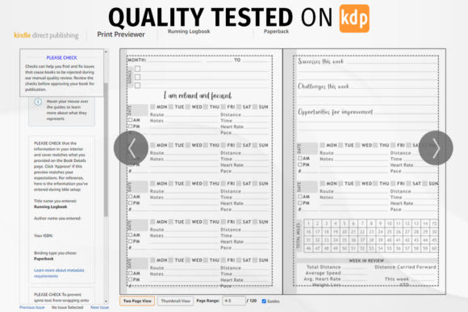The image size is (468, 312).
Task: Click the right preview page with Week in Review
Action: coord(365,172)
